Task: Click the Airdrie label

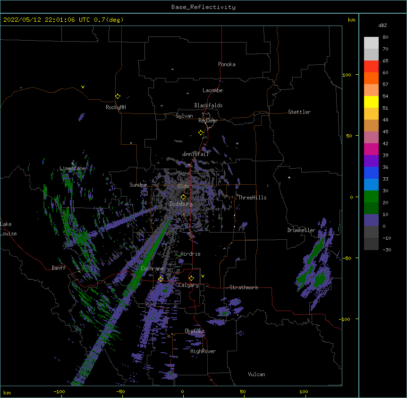Action: (191, 254)
